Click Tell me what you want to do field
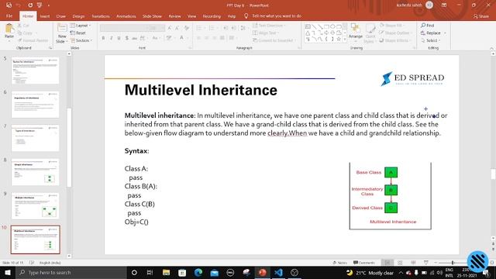Screen dimensions: 496x279 coord(277,15)
